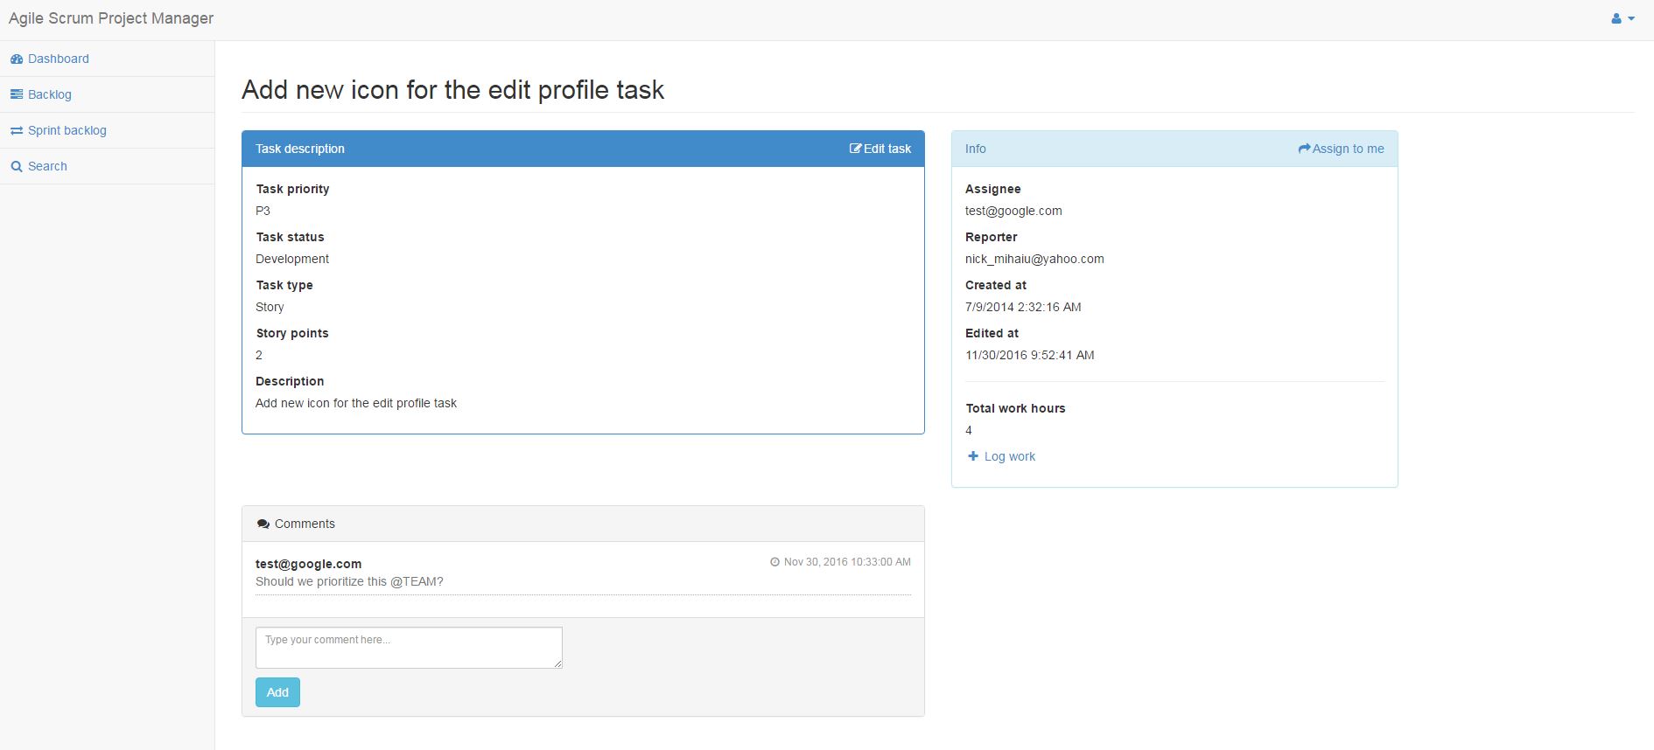
Task: Click the description text under Description
Action: [356, 403]
